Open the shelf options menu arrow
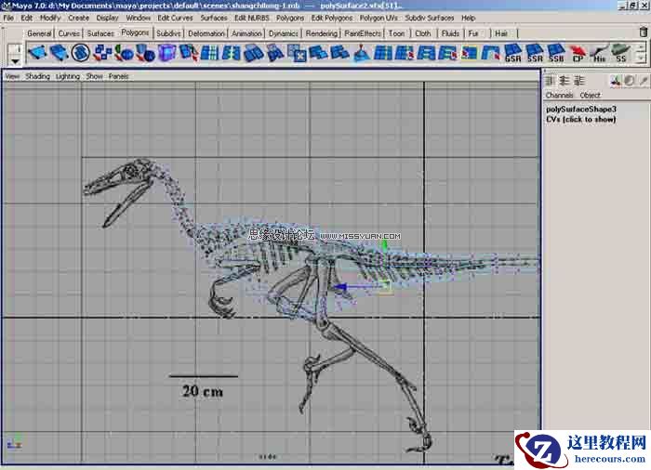This screenshot has width=651, height=470. [16, 61]
